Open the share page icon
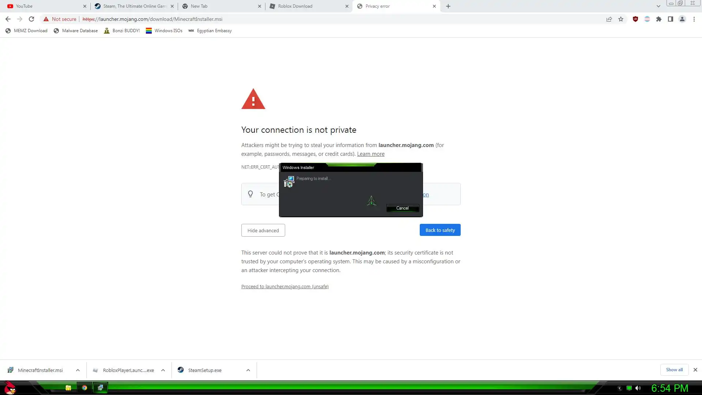 coord(609,19)
